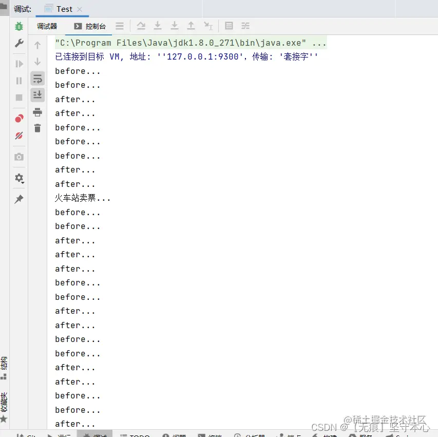The height and width of the screenshot is (437, 438).
Task: Click the Step Out upward arrow icon
Action: (191, 26)
